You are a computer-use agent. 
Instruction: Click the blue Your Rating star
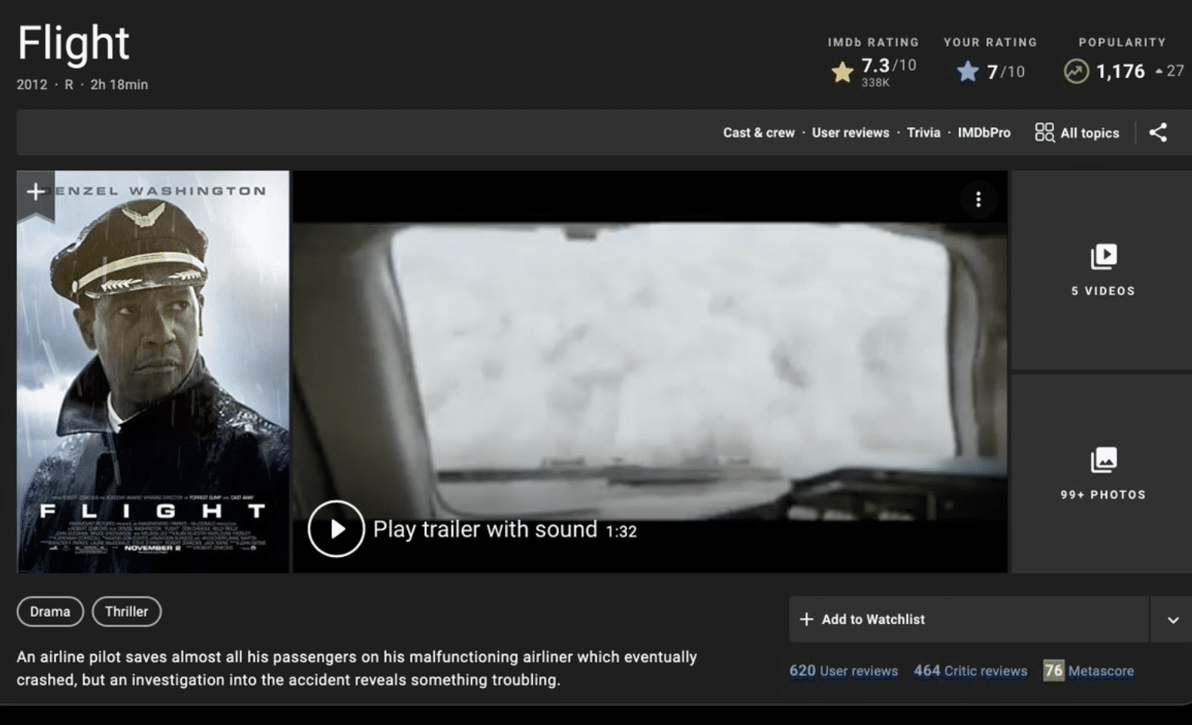968,72
